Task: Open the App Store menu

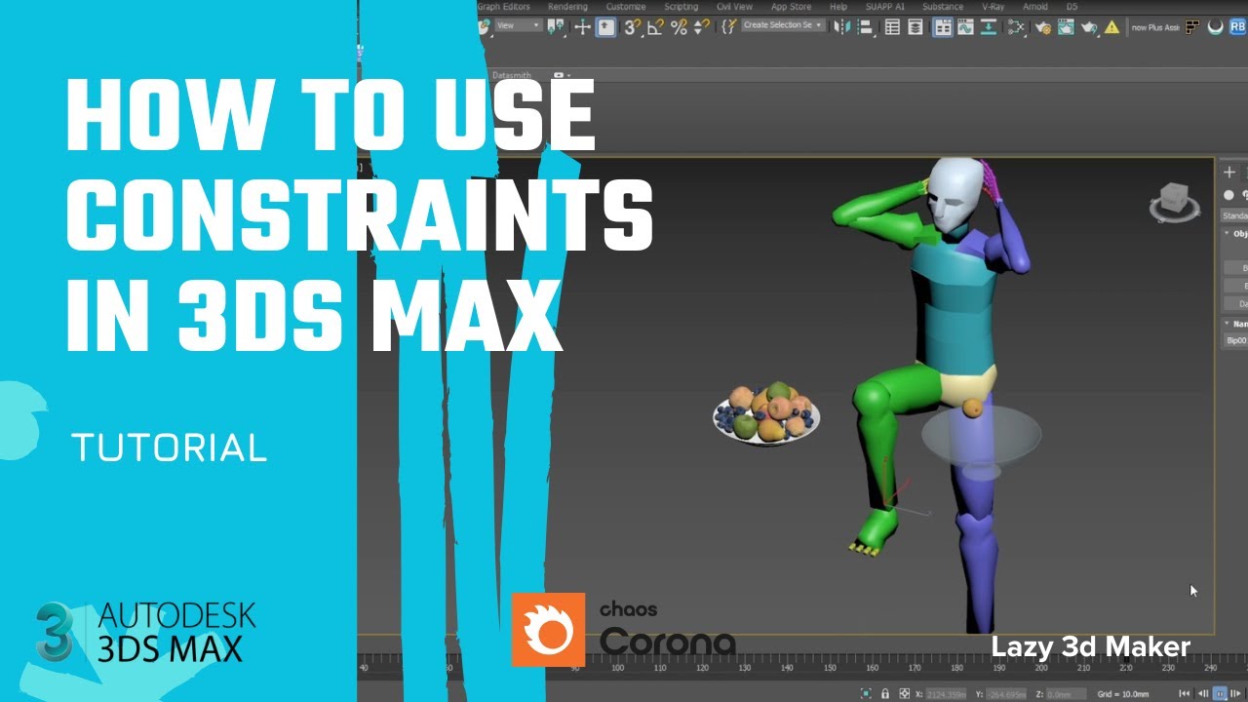Action: [791, 7]
